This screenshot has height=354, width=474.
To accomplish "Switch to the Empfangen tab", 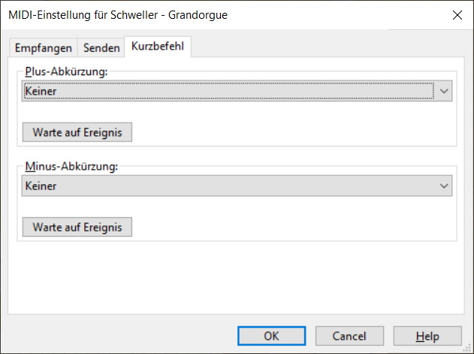I will click(44, 47).
